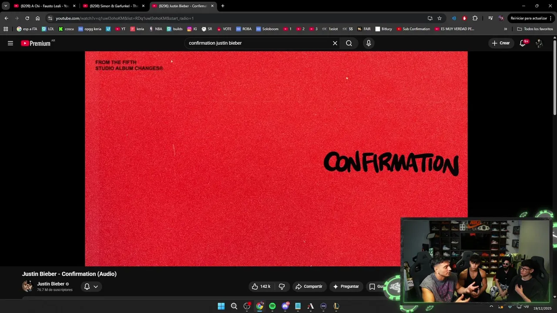Dislike the Confirmation video
This screenshot has width=557, height=313.
click(x=282, y=286)
